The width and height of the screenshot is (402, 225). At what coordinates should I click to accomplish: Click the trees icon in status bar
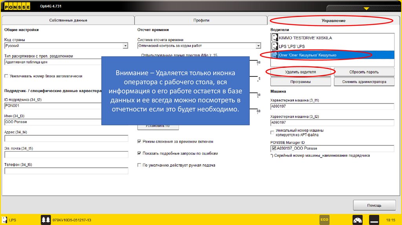click(x=46, y=220)
